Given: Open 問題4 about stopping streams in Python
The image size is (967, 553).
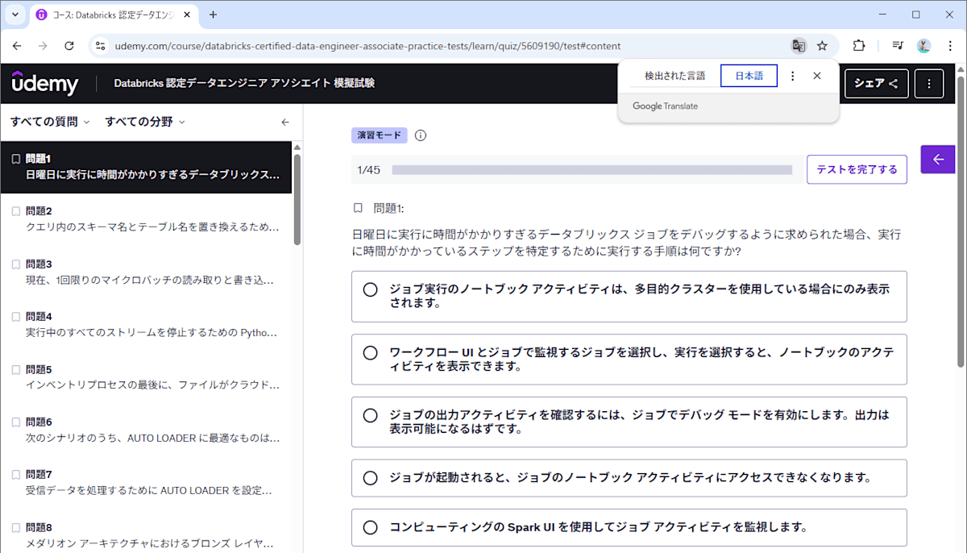Looking at the screenshot, I should click(146, 325).
